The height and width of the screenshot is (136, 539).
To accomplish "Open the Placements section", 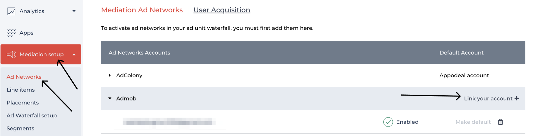I will (23, 103).
